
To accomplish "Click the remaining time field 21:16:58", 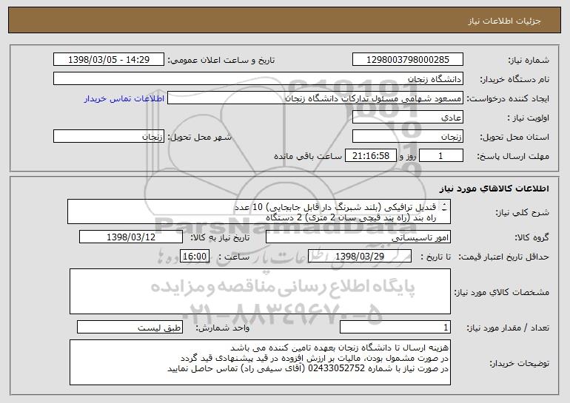I will click(370, 156).
